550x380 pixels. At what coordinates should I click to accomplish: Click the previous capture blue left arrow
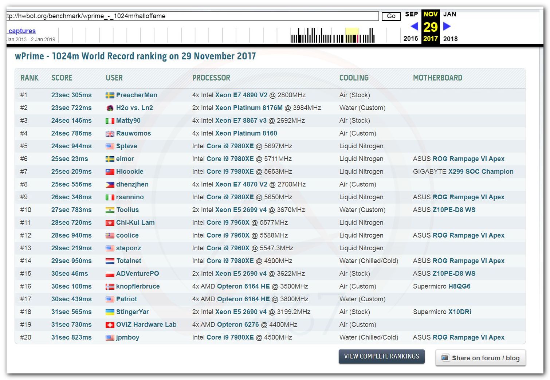pyautogui.click(x=414, y=26)
